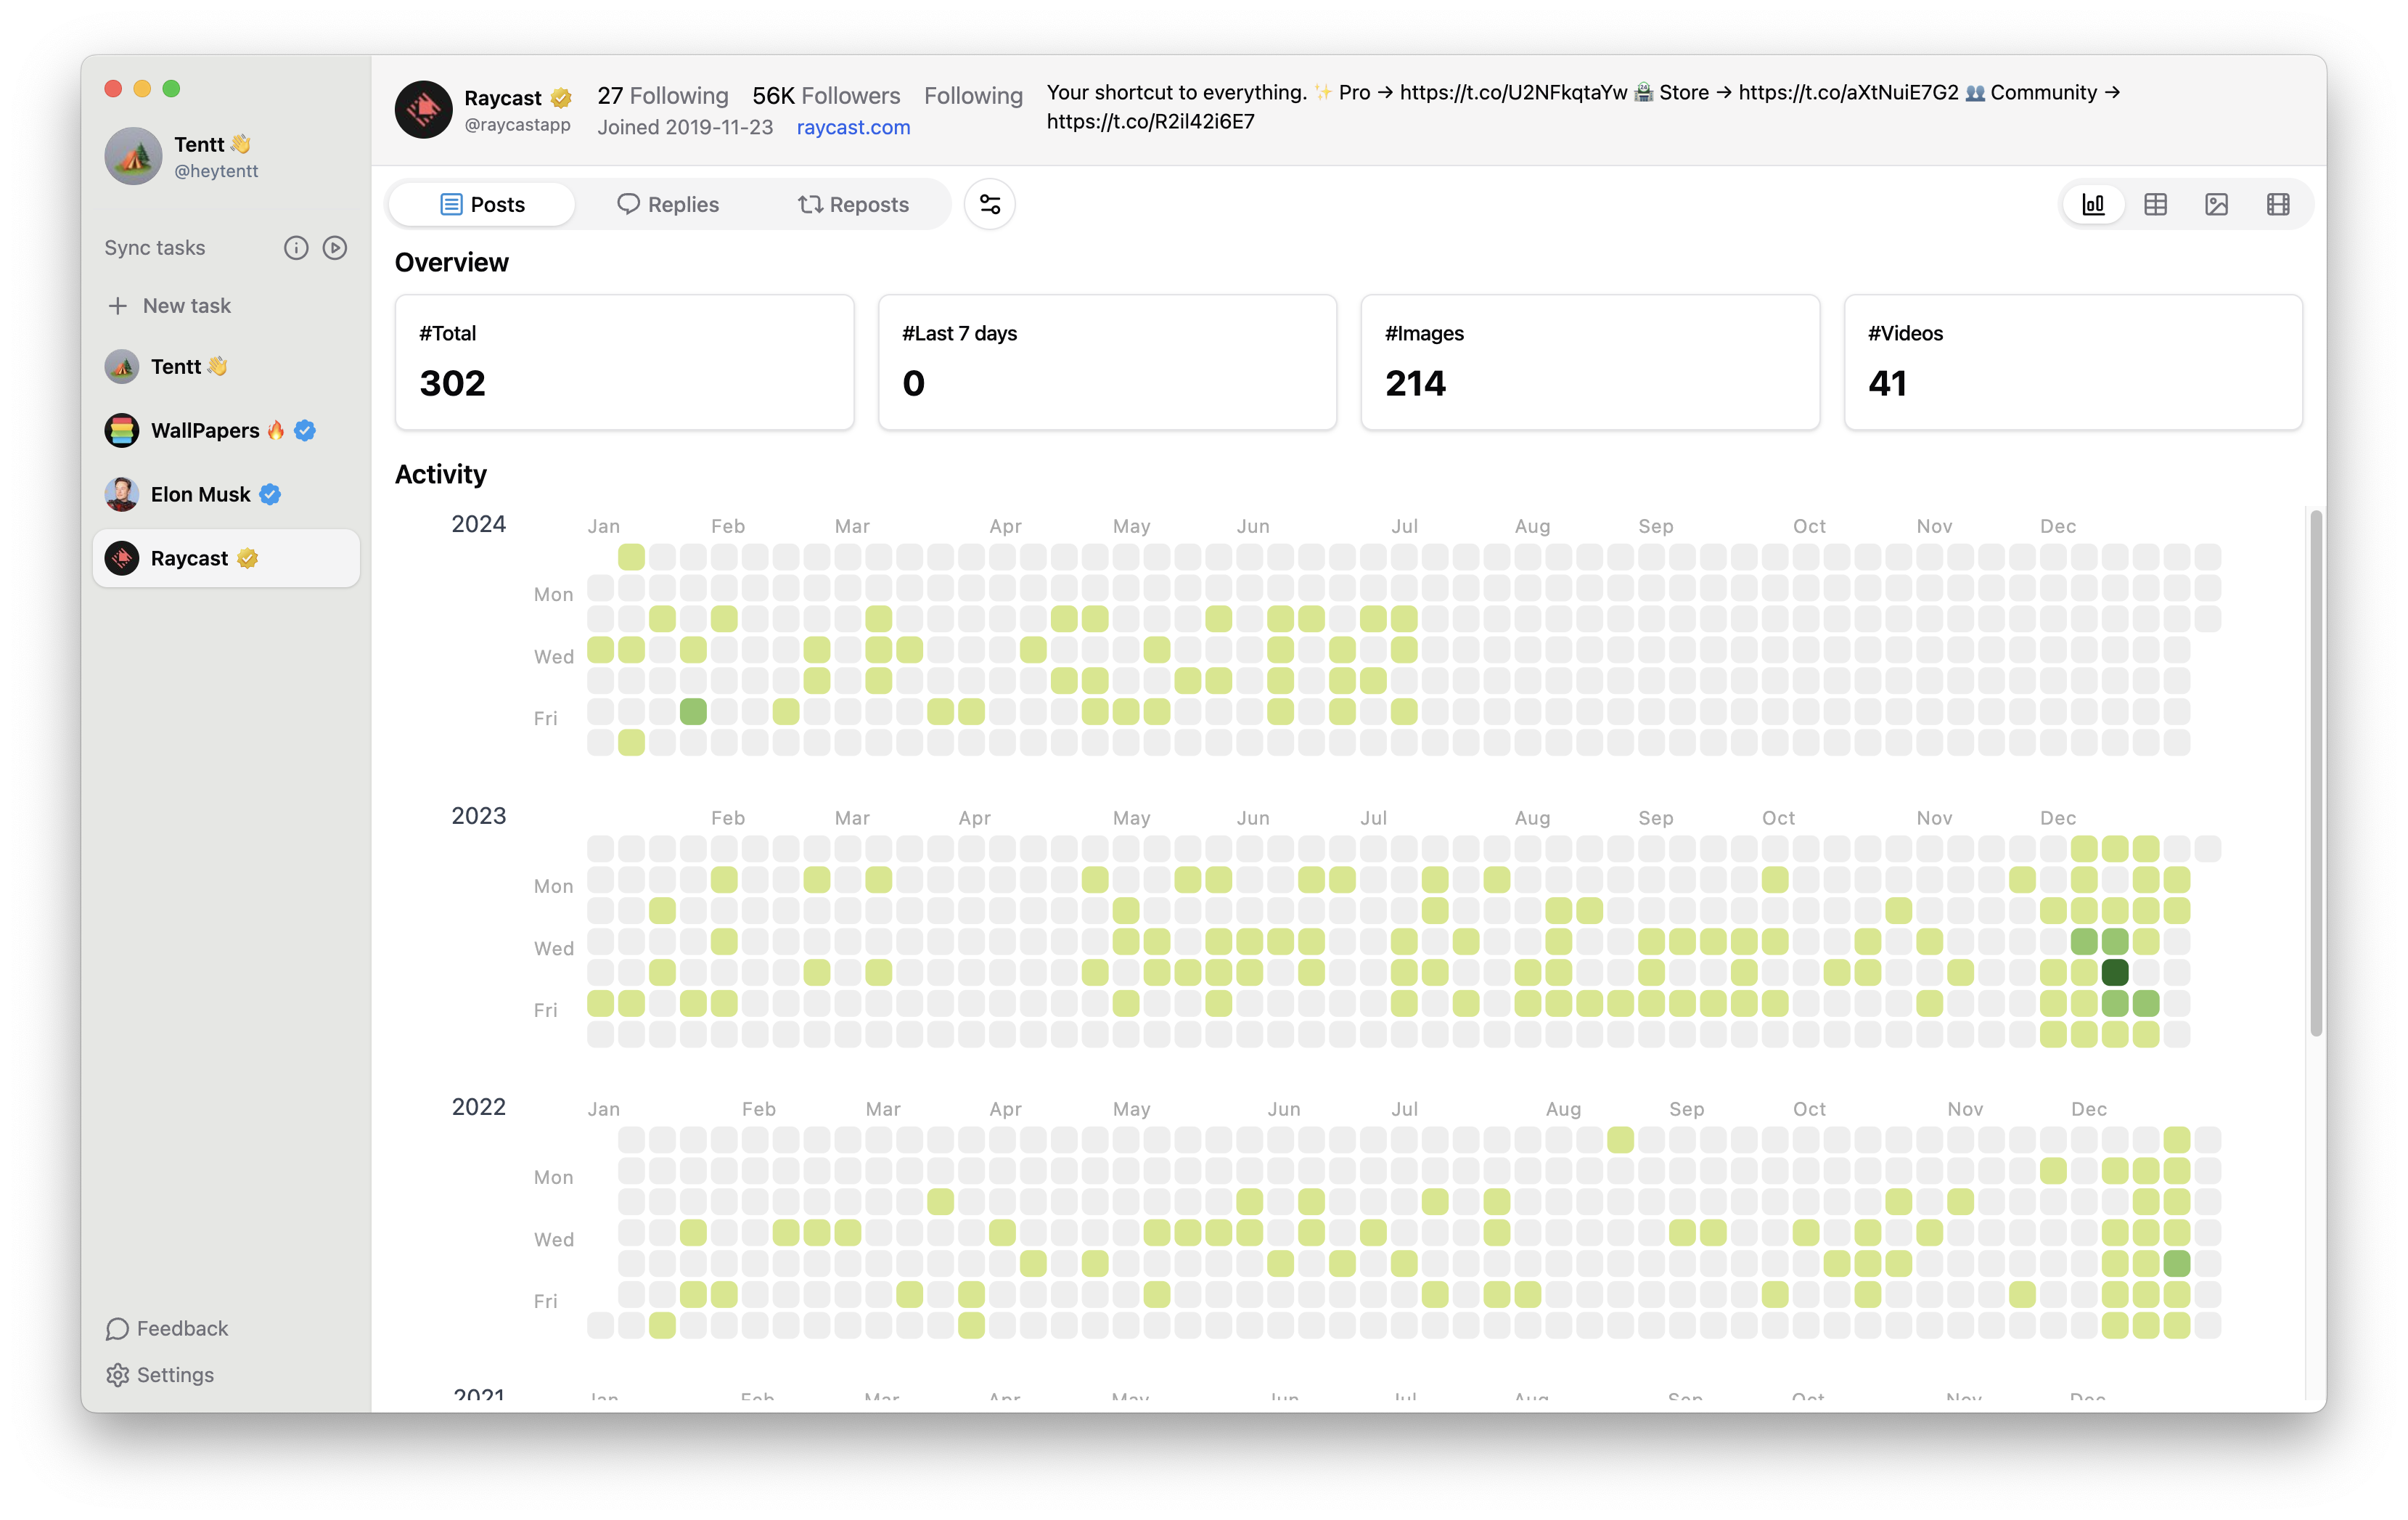
Task: Click the Following status label
Action: point(973,95)
